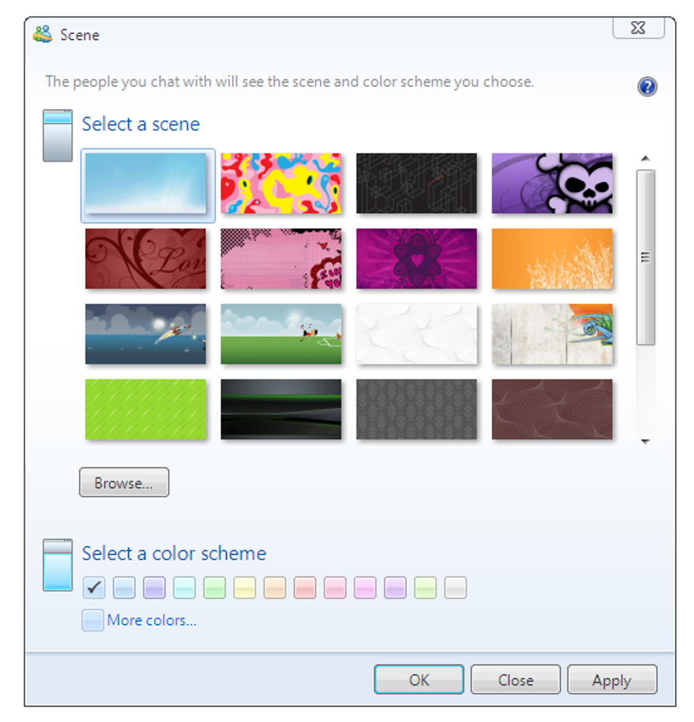Screen dimensions: 694x722
Task: Click the color scheme window icon
Action: tap(58, 565)
